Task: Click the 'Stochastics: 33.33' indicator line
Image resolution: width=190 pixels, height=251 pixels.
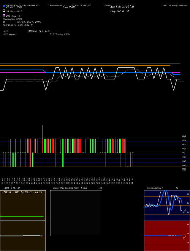Action: point(13,19)
